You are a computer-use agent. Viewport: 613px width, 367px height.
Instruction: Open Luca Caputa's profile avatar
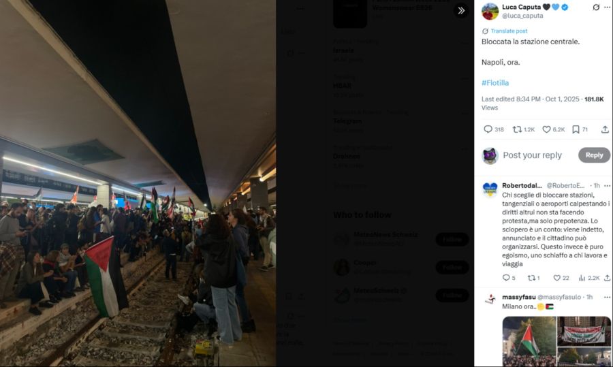[490, 12]
